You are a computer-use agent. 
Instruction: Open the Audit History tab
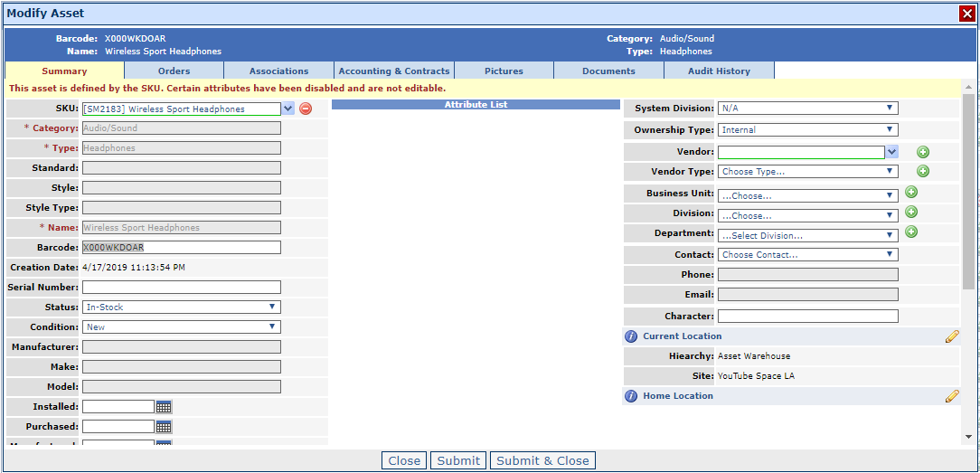click(x=719, y=71)
